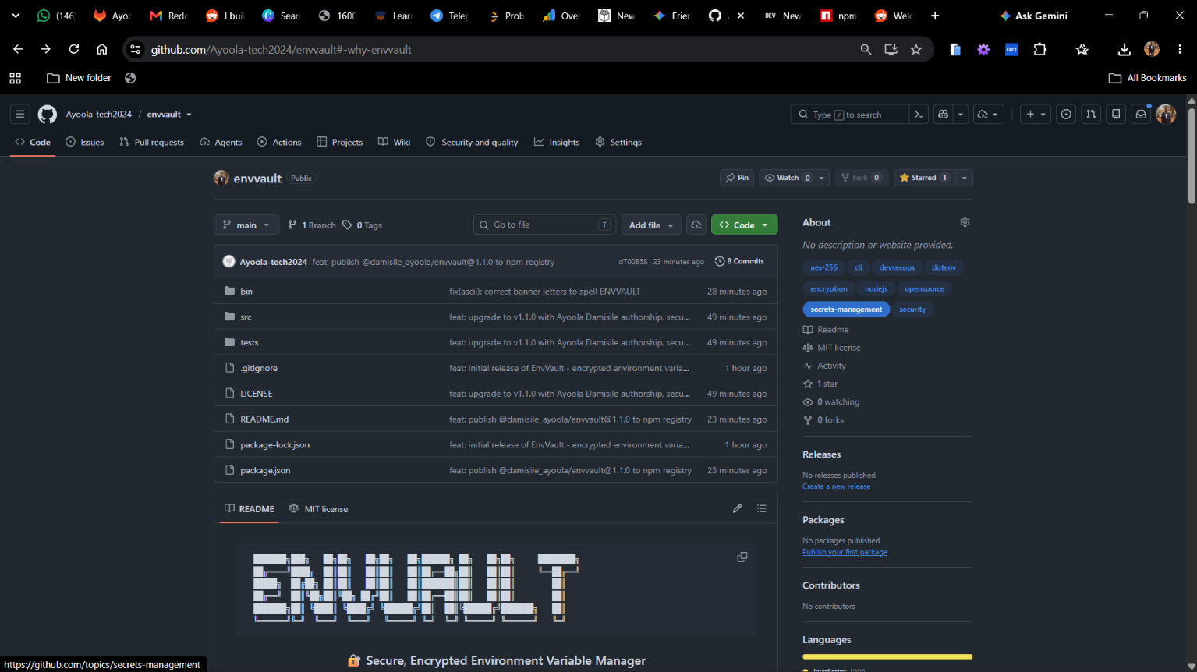Image resolution: width=1197 pixels, height=672 pixels.
Task: Open the issues icon in the header
Action: pyautogui.click(x=1066, y=115)
